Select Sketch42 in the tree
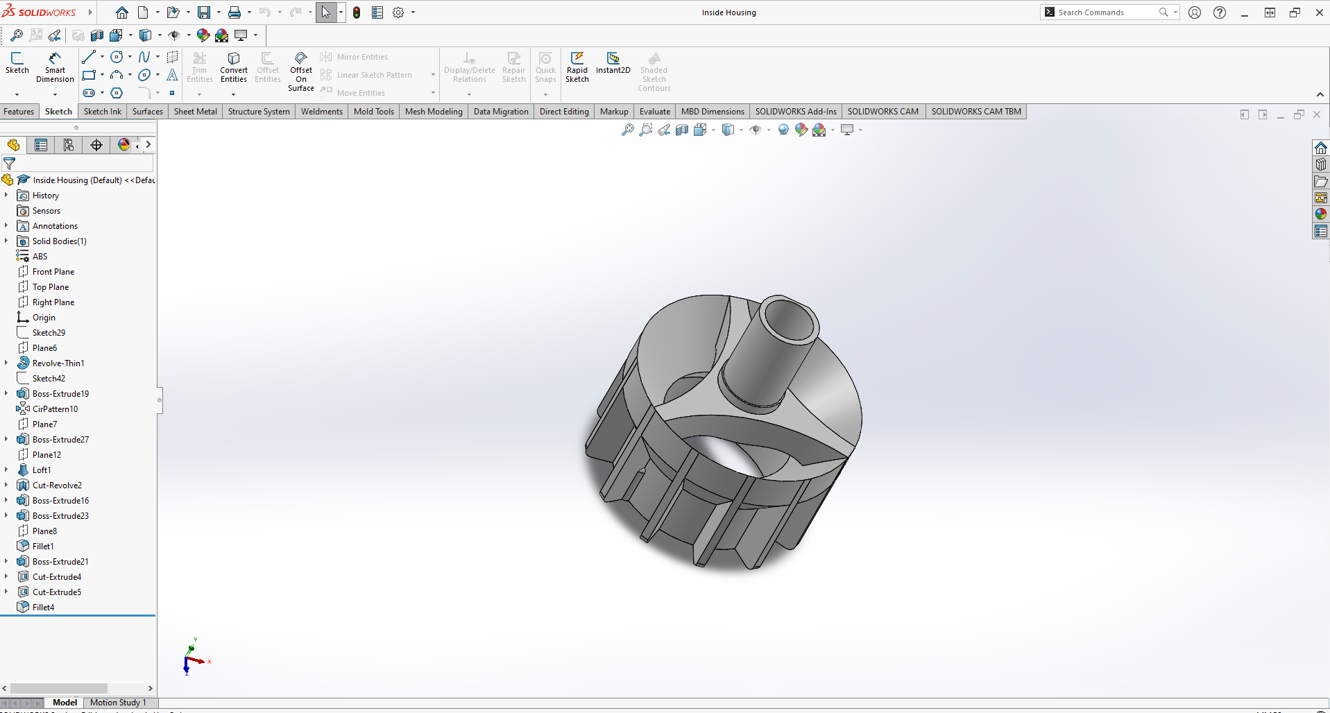This screenshot has width=1330, height=713. 49,379
